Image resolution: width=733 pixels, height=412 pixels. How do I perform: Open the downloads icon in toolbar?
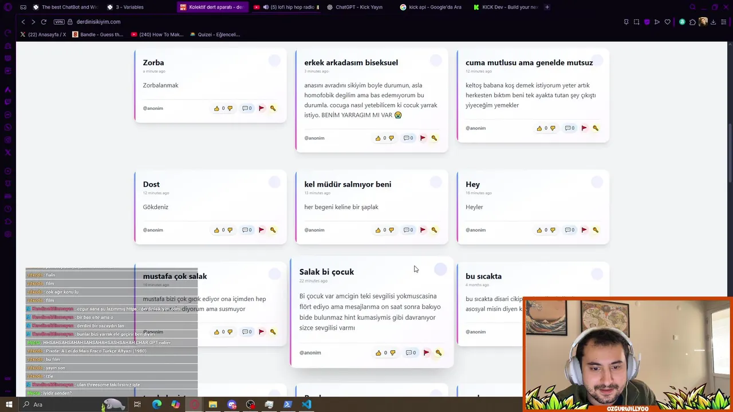pos(714,22)
